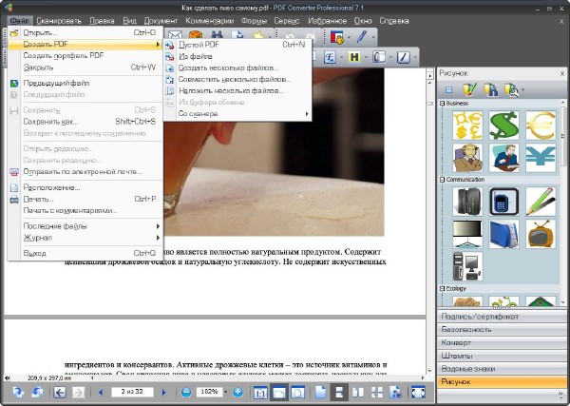Click the dollar sign clipart thumbnail
Screen dimensions: 570x406
point(502,124)
